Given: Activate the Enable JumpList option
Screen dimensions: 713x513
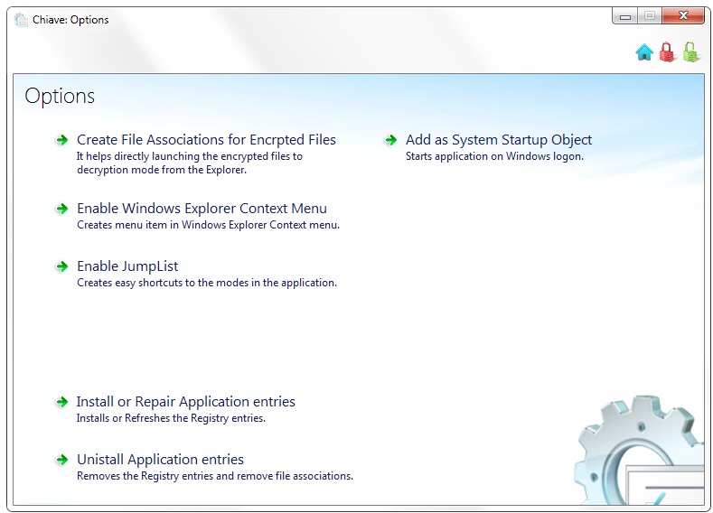Looking at the screenshot, I should pyautogui.click(x=127, y=266).
